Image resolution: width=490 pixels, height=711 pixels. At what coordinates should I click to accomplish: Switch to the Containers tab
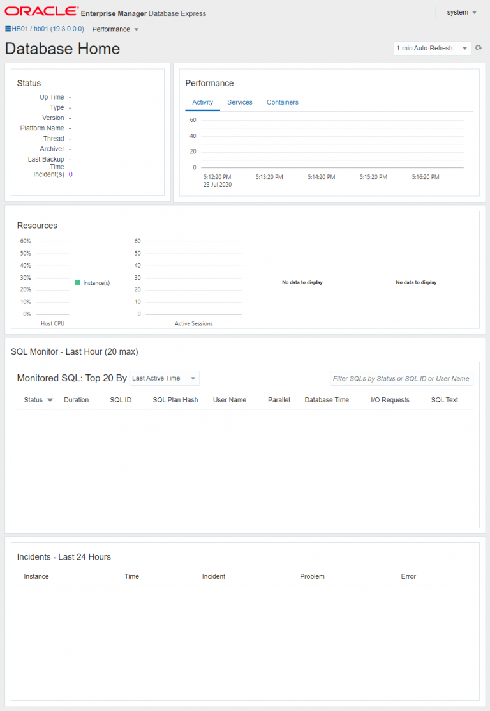(x=282, y=102)
